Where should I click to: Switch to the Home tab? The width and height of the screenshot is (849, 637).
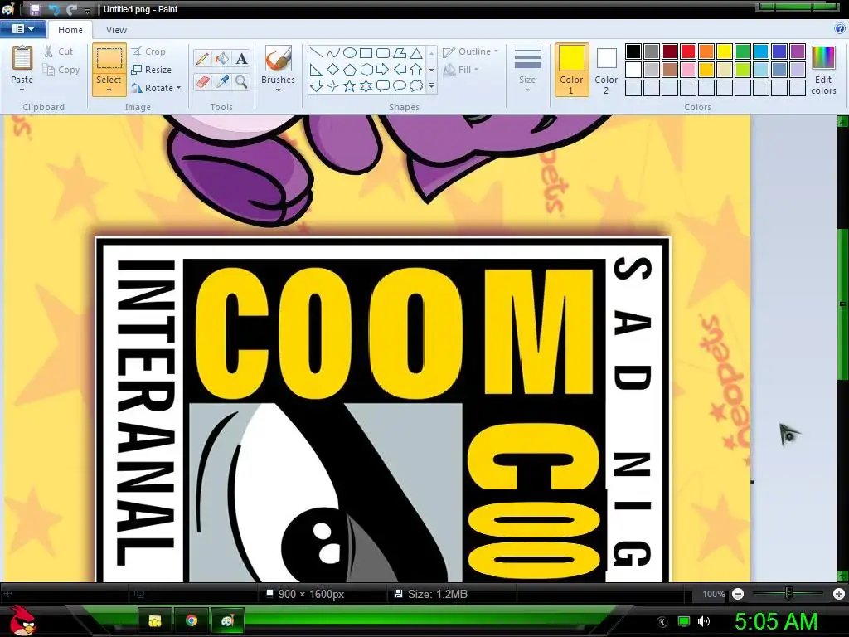click(x=70, y=30)
